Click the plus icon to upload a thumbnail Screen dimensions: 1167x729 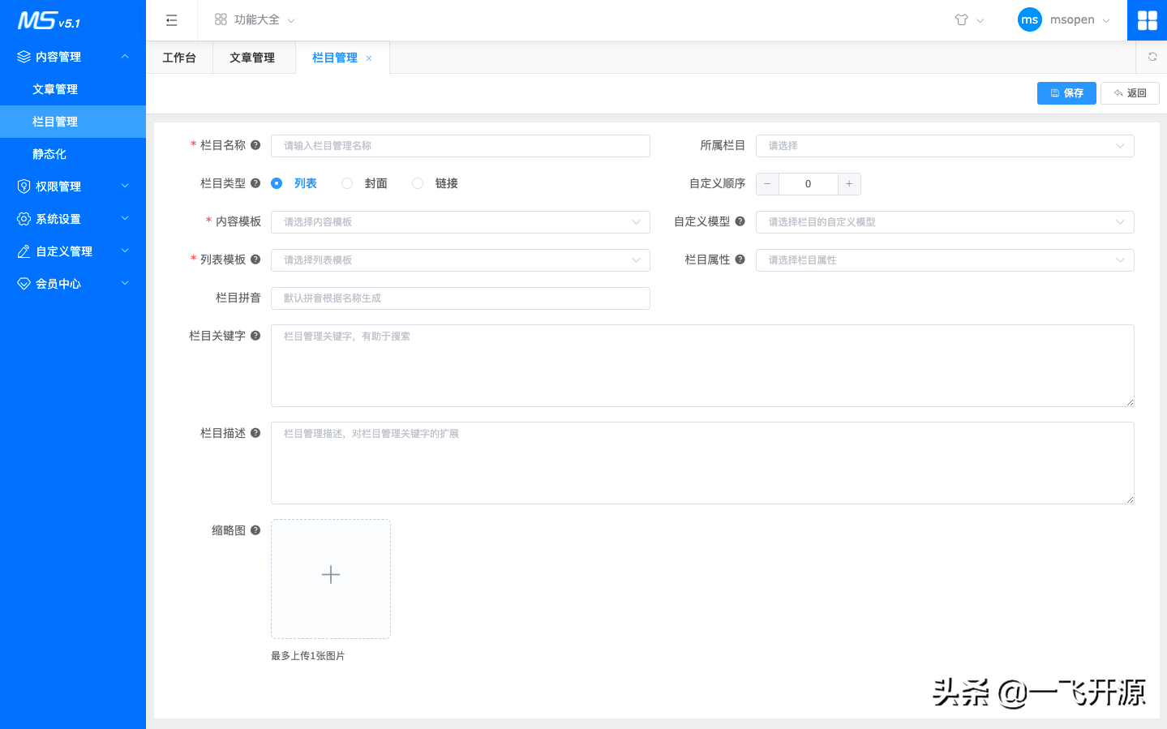click(x=330, y=574)
